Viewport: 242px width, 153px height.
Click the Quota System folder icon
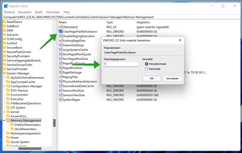(8, 142)
